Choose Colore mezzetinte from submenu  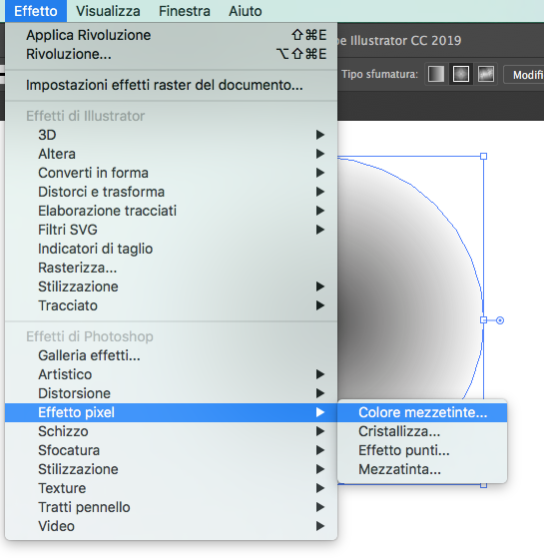tap(422, 412)
